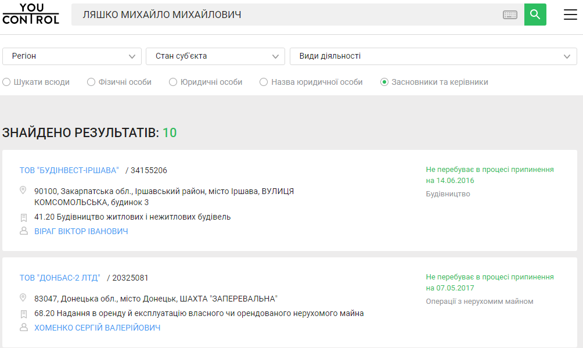Open the ТОВ "БУДІНВЕСТ-ІРШАВА" company link
Screen dimensions: 583x348
pos(69,170)
